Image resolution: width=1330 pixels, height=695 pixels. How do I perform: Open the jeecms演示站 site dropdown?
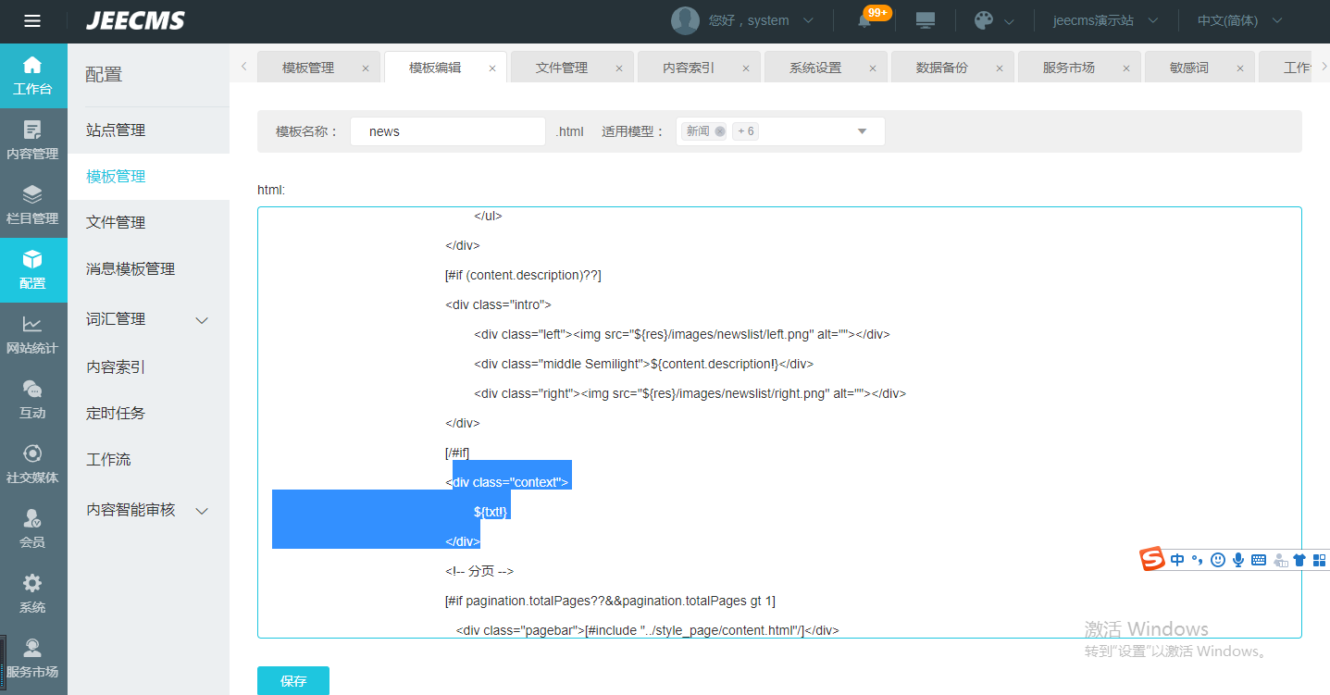[1105, 20]
